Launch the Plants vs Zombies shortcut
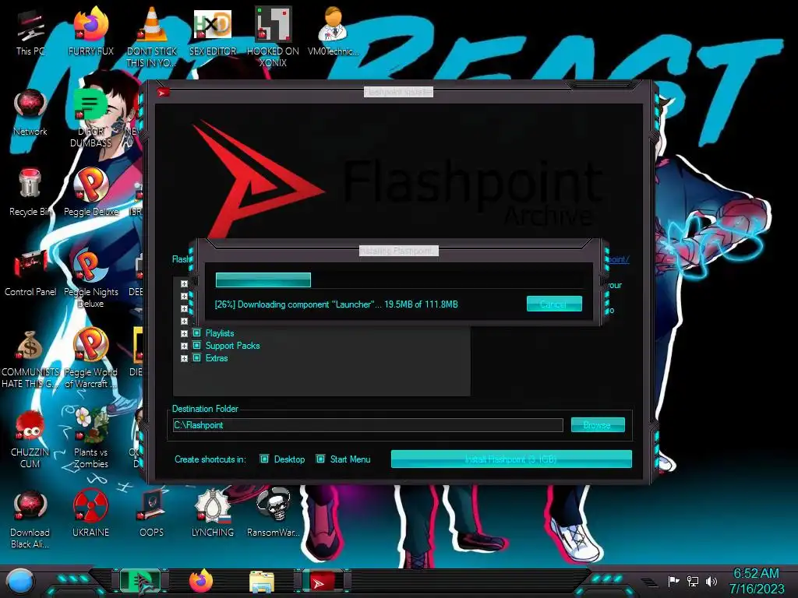798x598 pixels. click(x=90, y=438)
